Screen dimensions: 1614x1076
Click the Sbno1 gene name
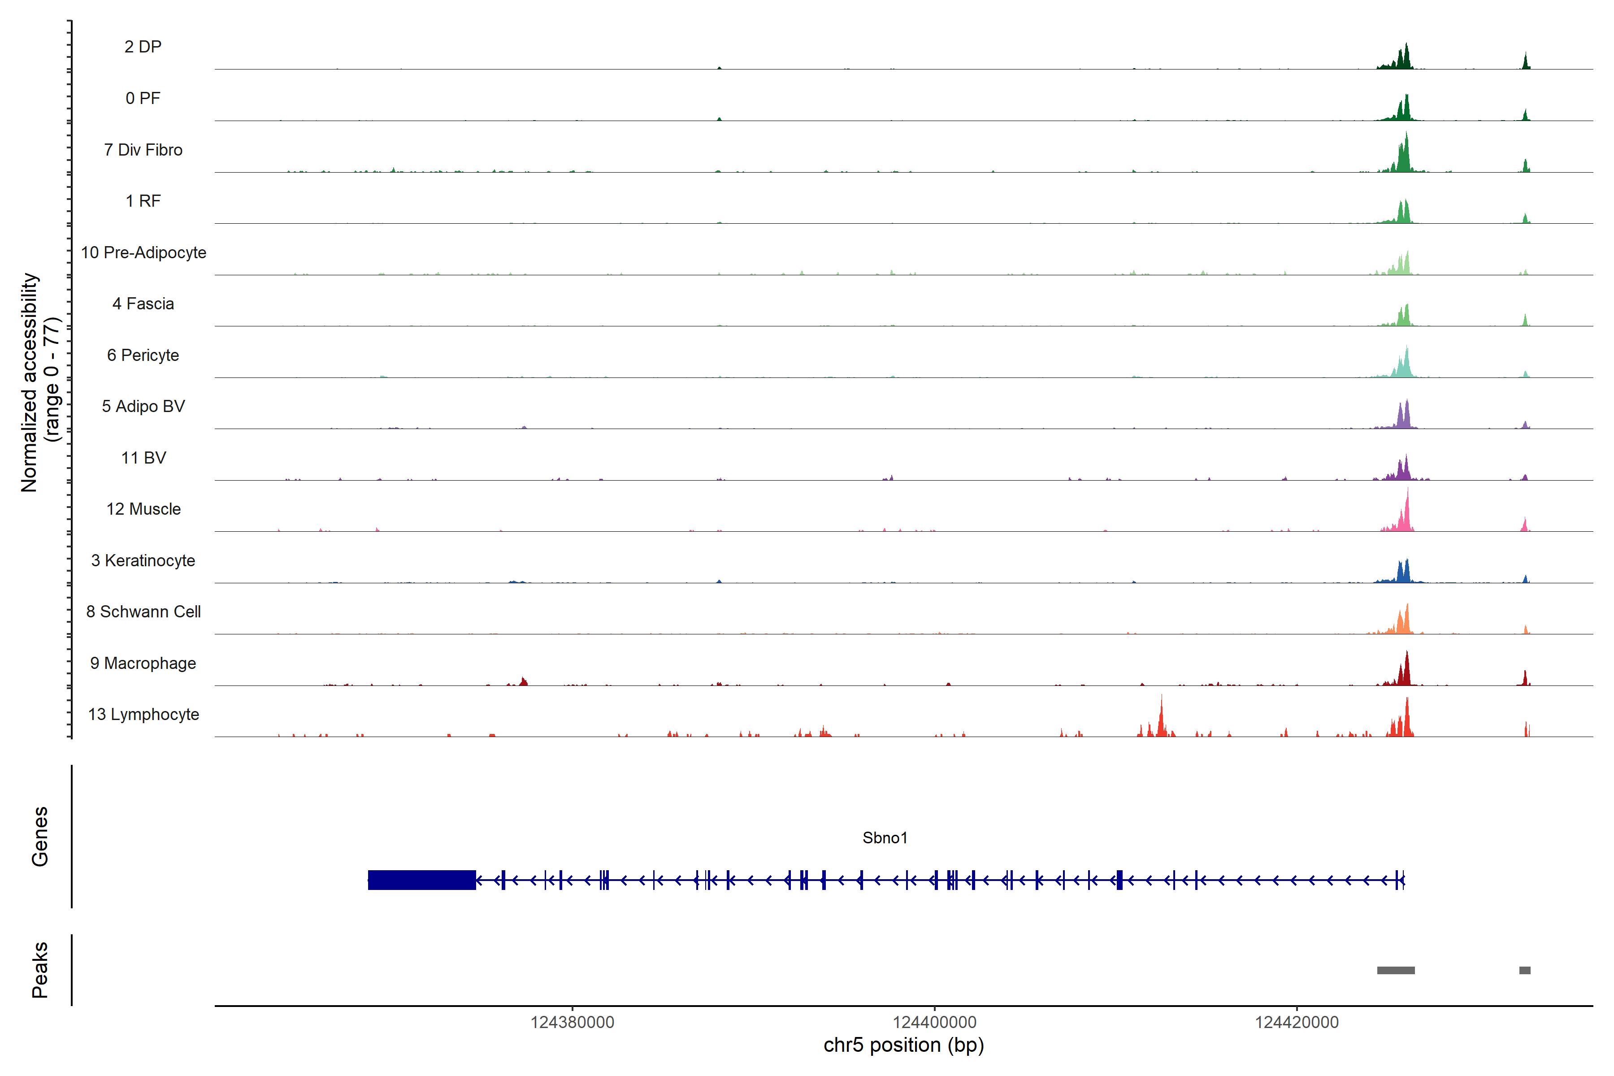point(885,838)
